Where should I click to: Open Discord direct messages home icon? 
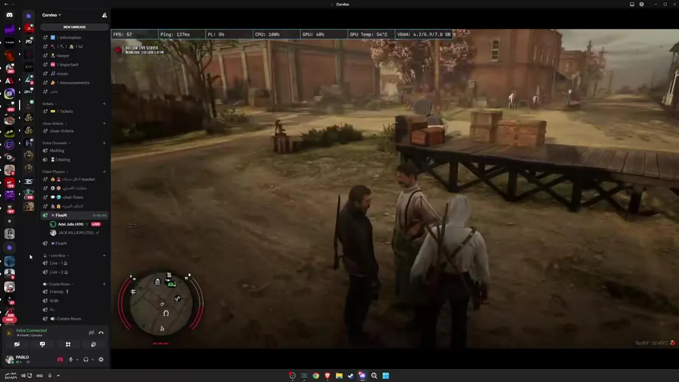(x=10, y=15)
